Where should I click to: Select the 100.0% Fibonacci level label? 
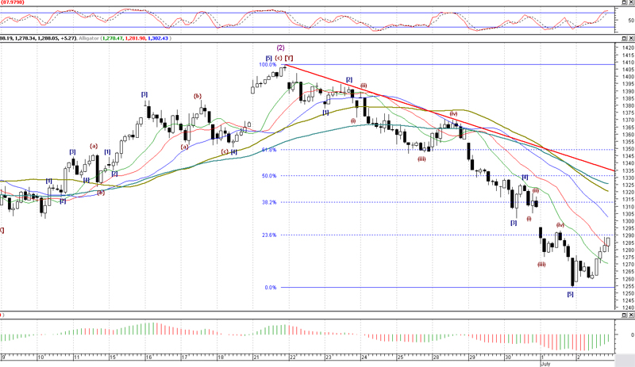(x=267, y=64)
